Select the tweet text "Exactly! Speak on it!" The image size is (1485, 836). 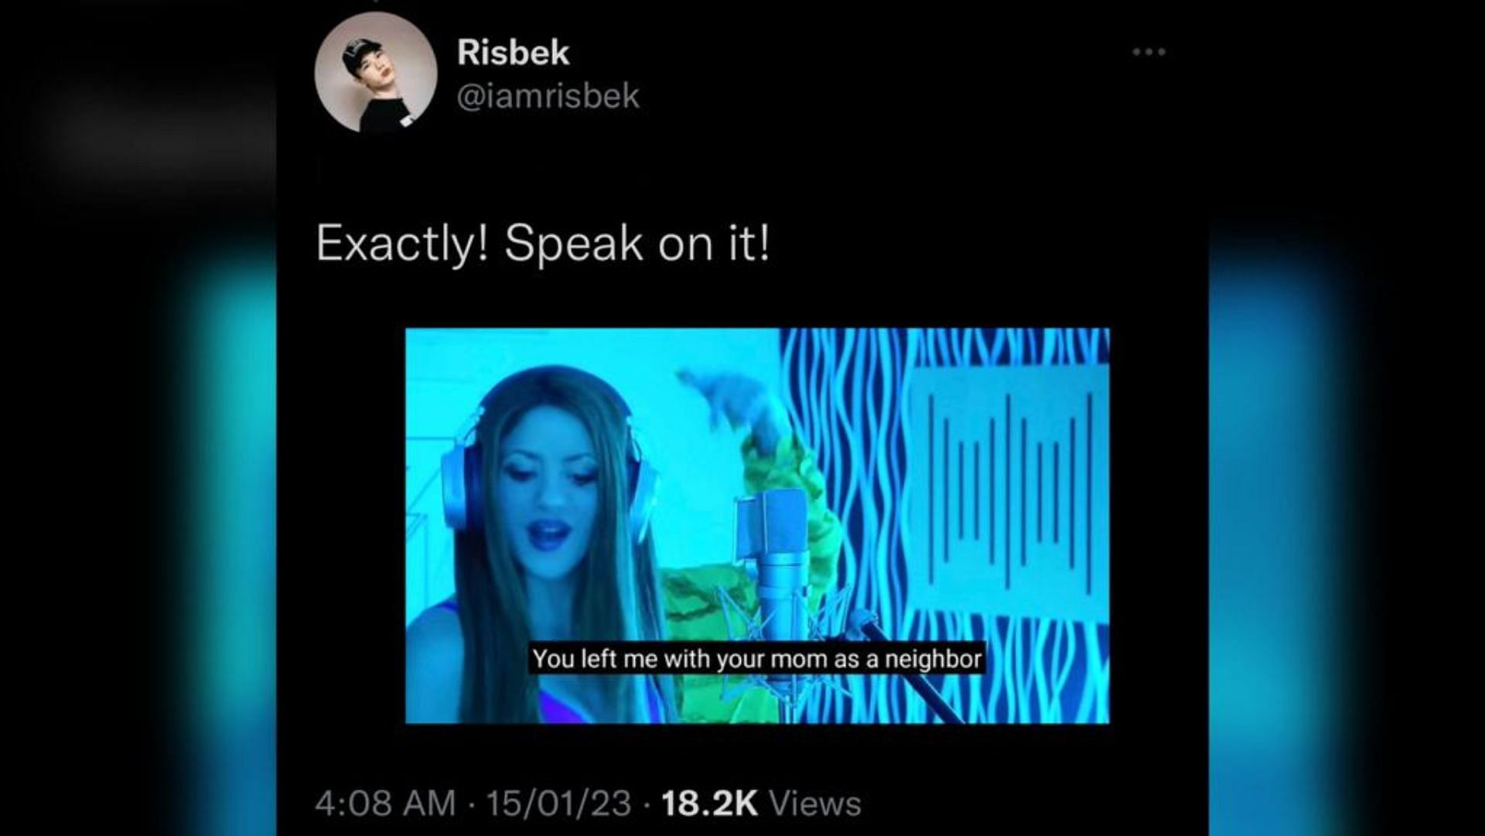(543, 244)
